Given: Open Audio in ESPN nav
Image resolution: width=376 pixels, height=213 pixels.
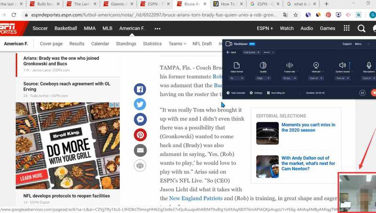Looking at the screenshot, I should pyautogui.click(x=307, y=28).
